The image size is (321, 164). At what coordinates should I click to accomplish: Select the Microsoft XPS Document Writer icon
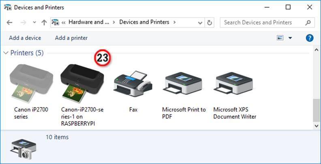233,84
